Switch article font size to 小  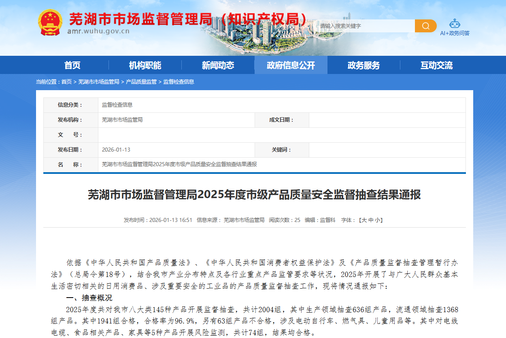[377, 220]
